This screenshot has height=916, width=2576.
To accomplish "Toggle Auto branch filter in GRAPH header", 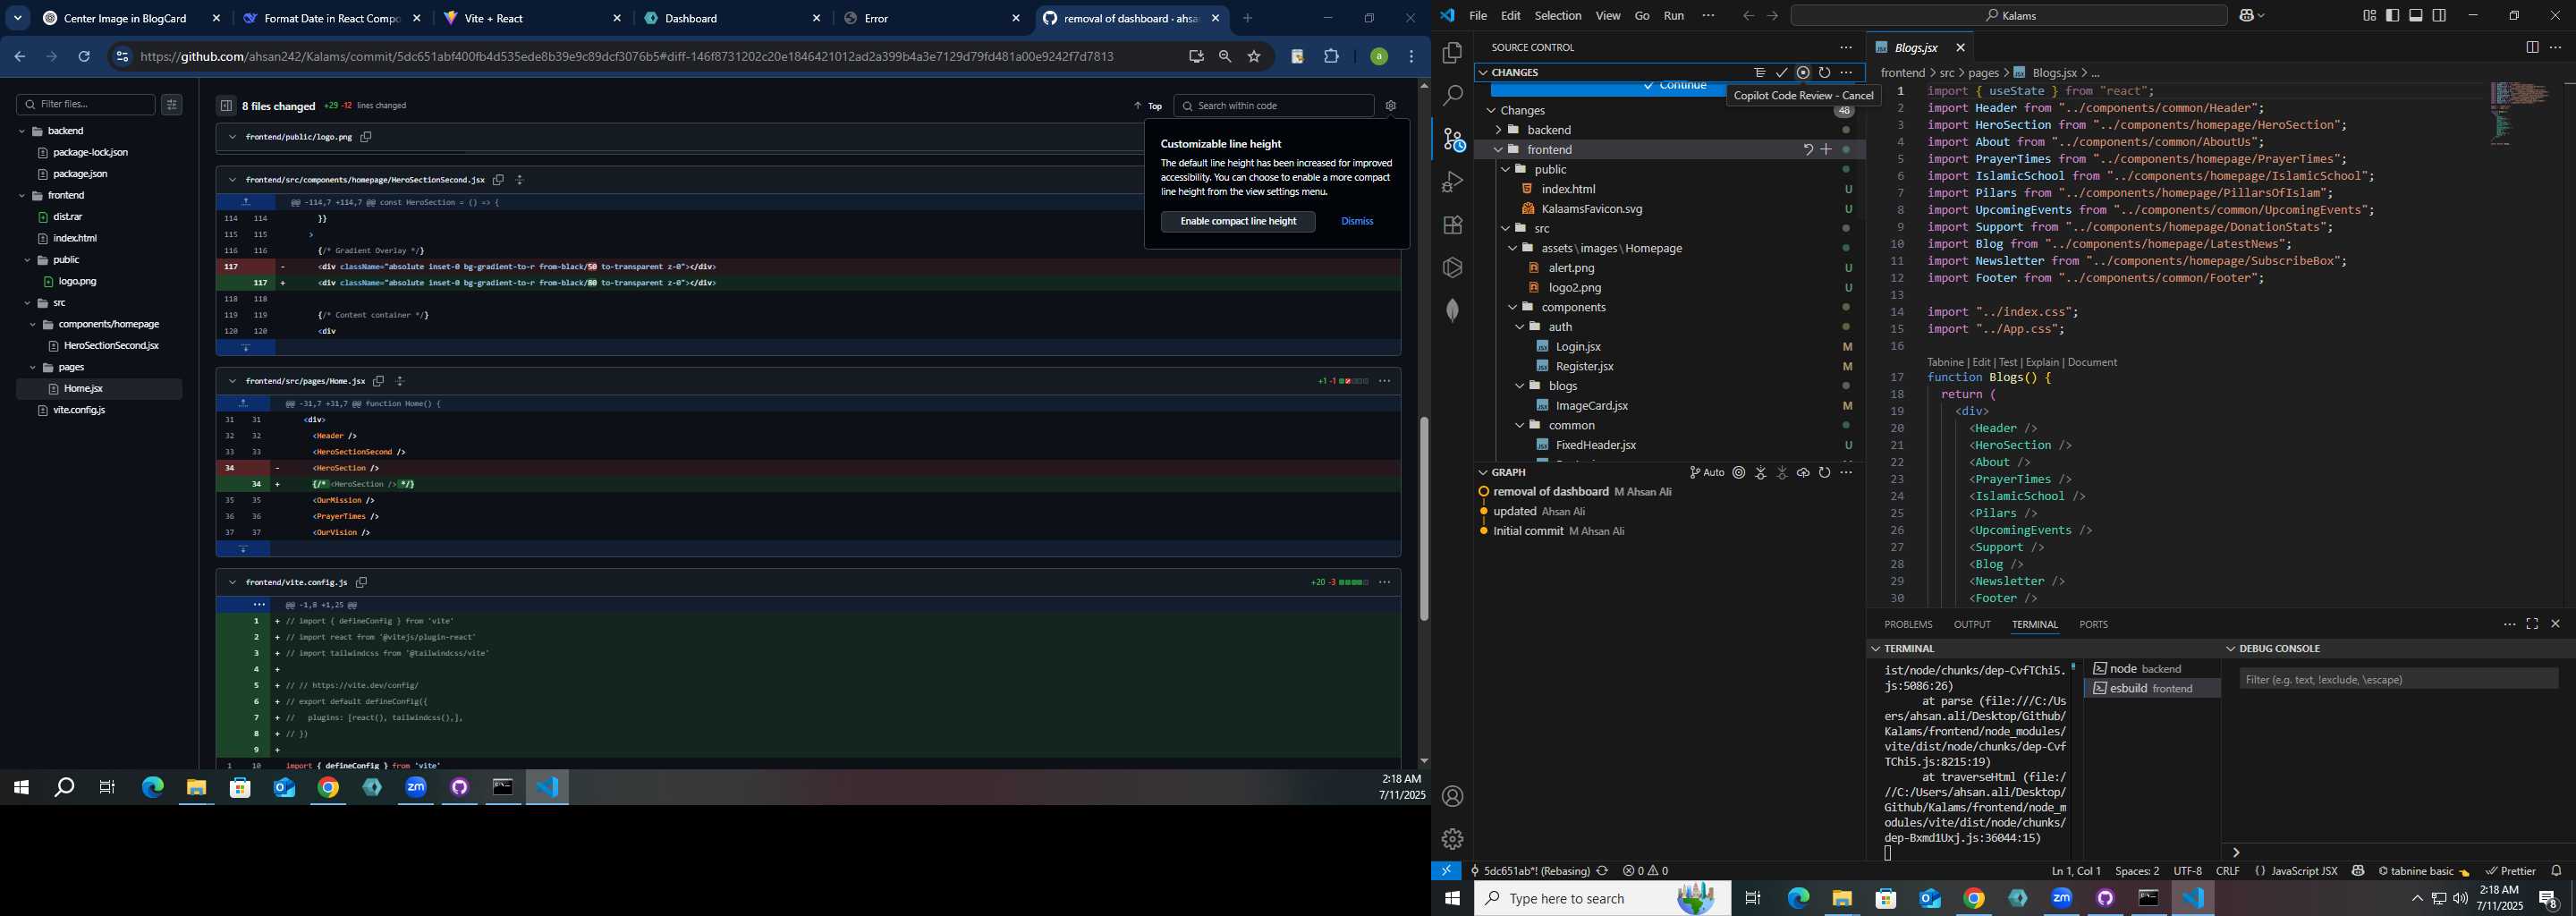I will [x=1706, y=472].
